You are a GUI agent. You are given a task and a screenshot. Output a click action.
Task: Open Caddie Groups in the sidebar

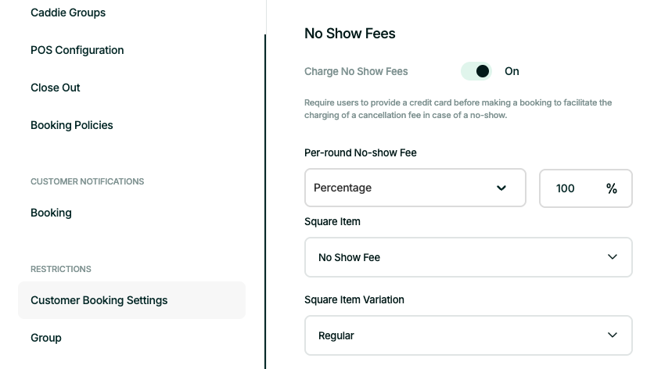point(68,13)
